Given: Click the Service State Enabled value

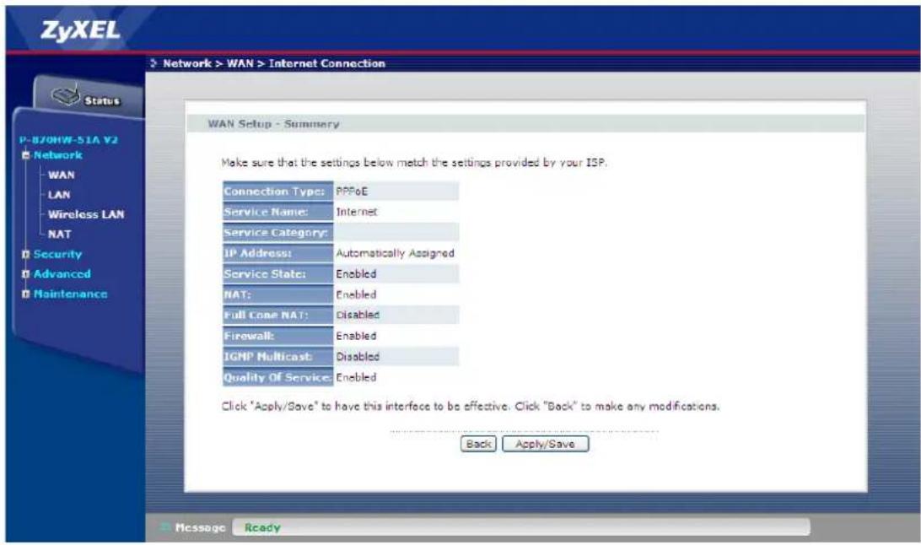Looking at the screenshot, I should (x=356, y=273).
